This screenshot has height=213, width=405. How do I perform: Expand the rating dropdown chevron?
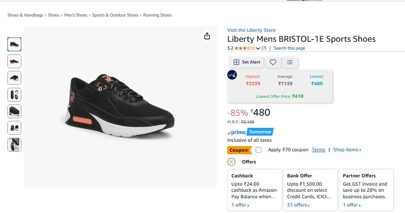click(x=258, y=48)
